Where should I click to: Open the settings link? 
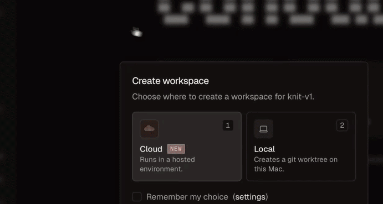pyautogui.click(x=250, y=197)
